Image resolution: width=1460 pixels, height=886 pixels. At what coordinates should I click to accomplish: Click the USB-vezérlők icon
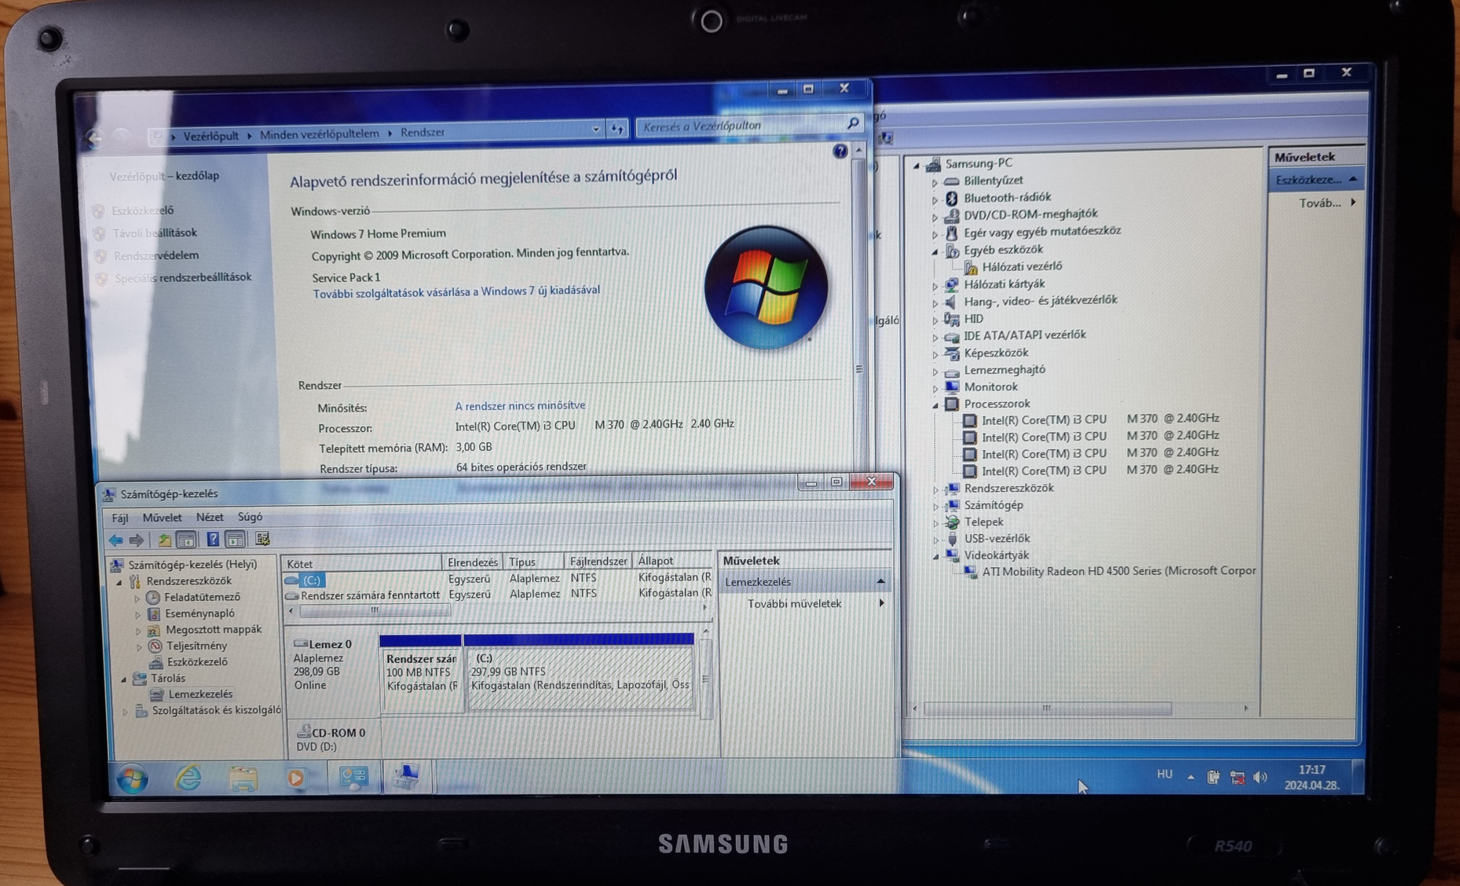[x=953, y=539]
